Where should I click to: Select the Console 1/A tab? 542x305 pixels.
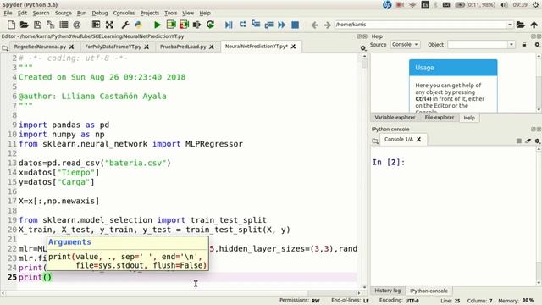pyautogui.click(x=399, y=139)
